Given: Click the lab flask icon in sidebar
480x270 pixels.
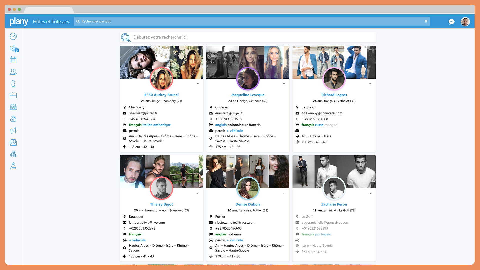Looking at the screenshot, I should pos(13,166).
